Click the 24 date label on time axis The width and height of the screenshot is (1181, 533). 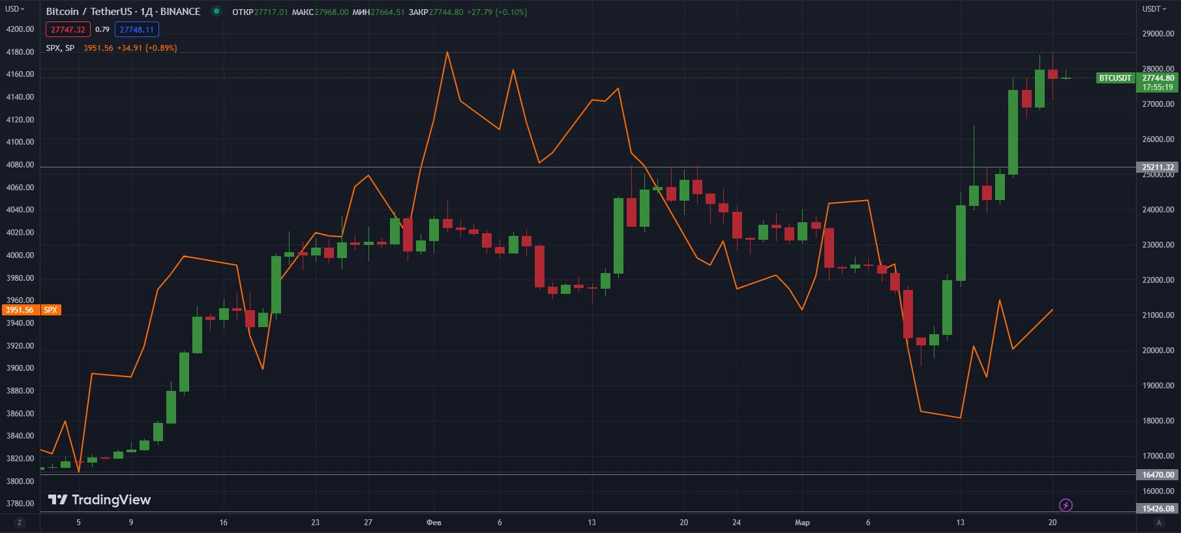tap(736, 523)
